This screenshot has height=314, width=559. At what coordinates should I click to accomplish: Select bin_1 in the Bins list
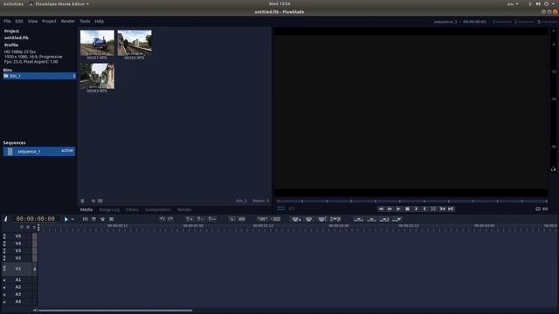(x=39, y=76)
